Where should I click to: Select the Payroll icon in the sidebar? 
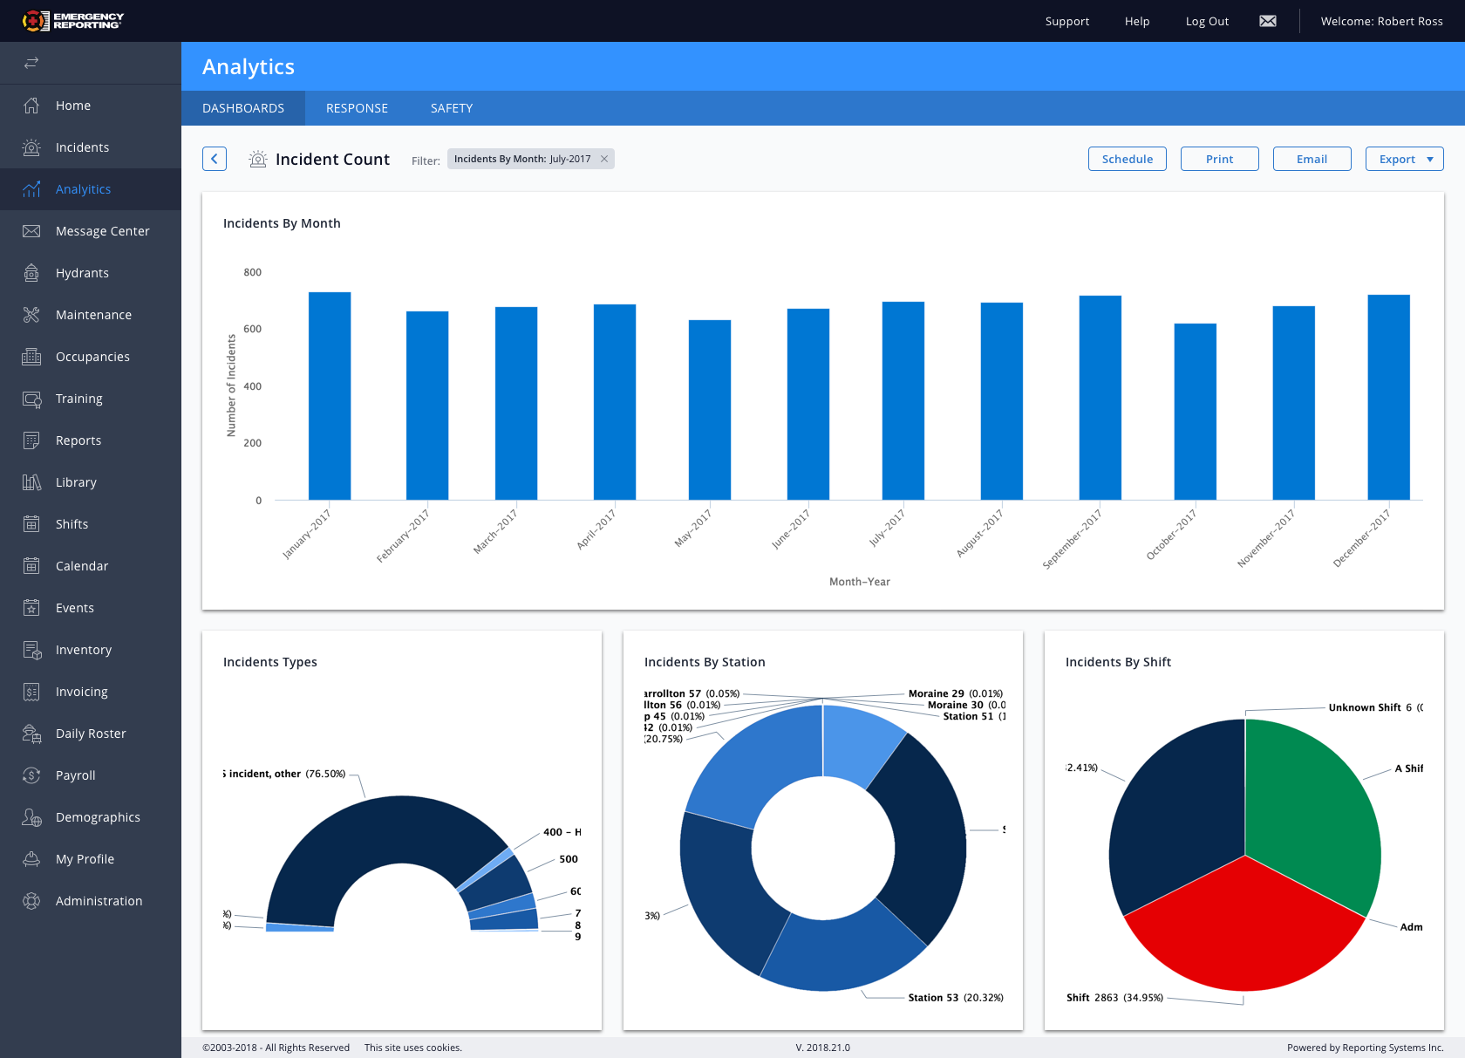(x=31, y=775)
